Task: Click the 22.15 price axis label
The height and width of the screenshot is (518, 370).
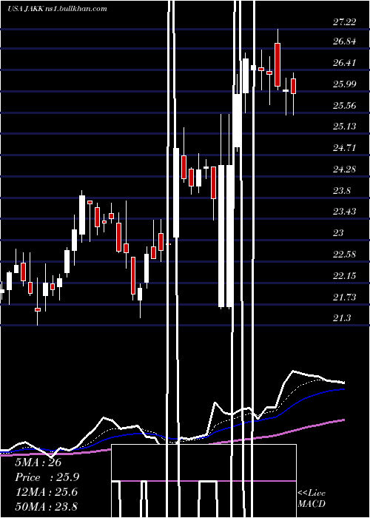Action: click(x=344, y=276)
